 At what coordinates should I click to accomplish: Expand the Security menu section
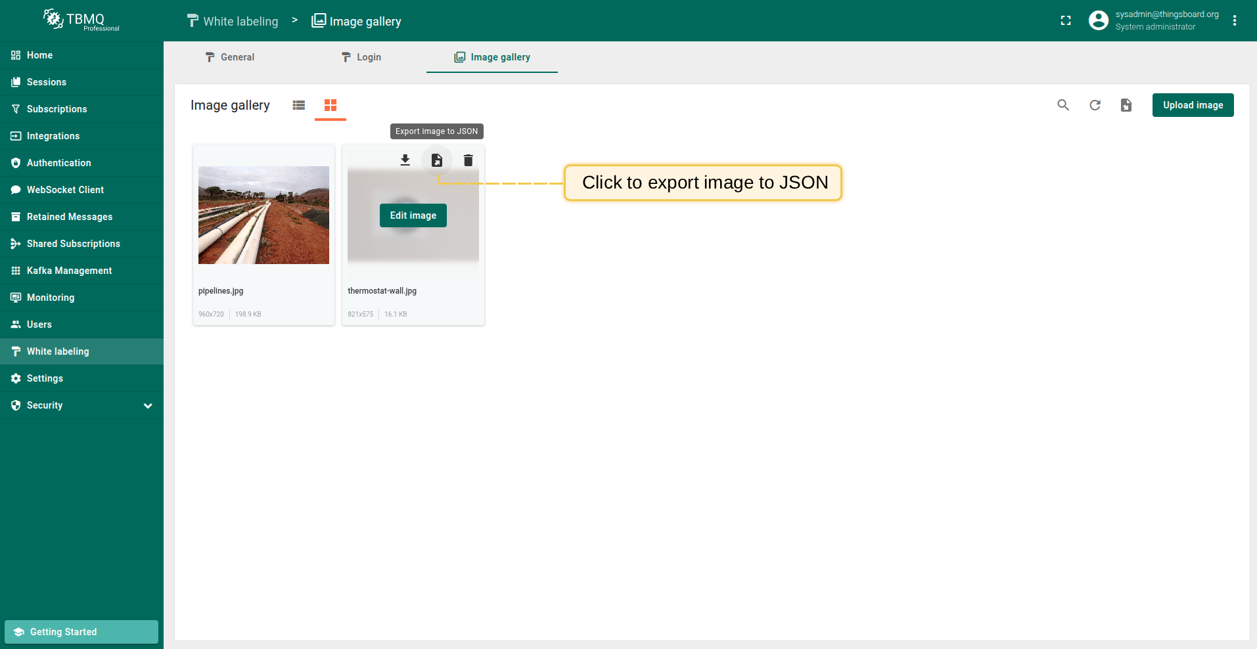point(148,406)
